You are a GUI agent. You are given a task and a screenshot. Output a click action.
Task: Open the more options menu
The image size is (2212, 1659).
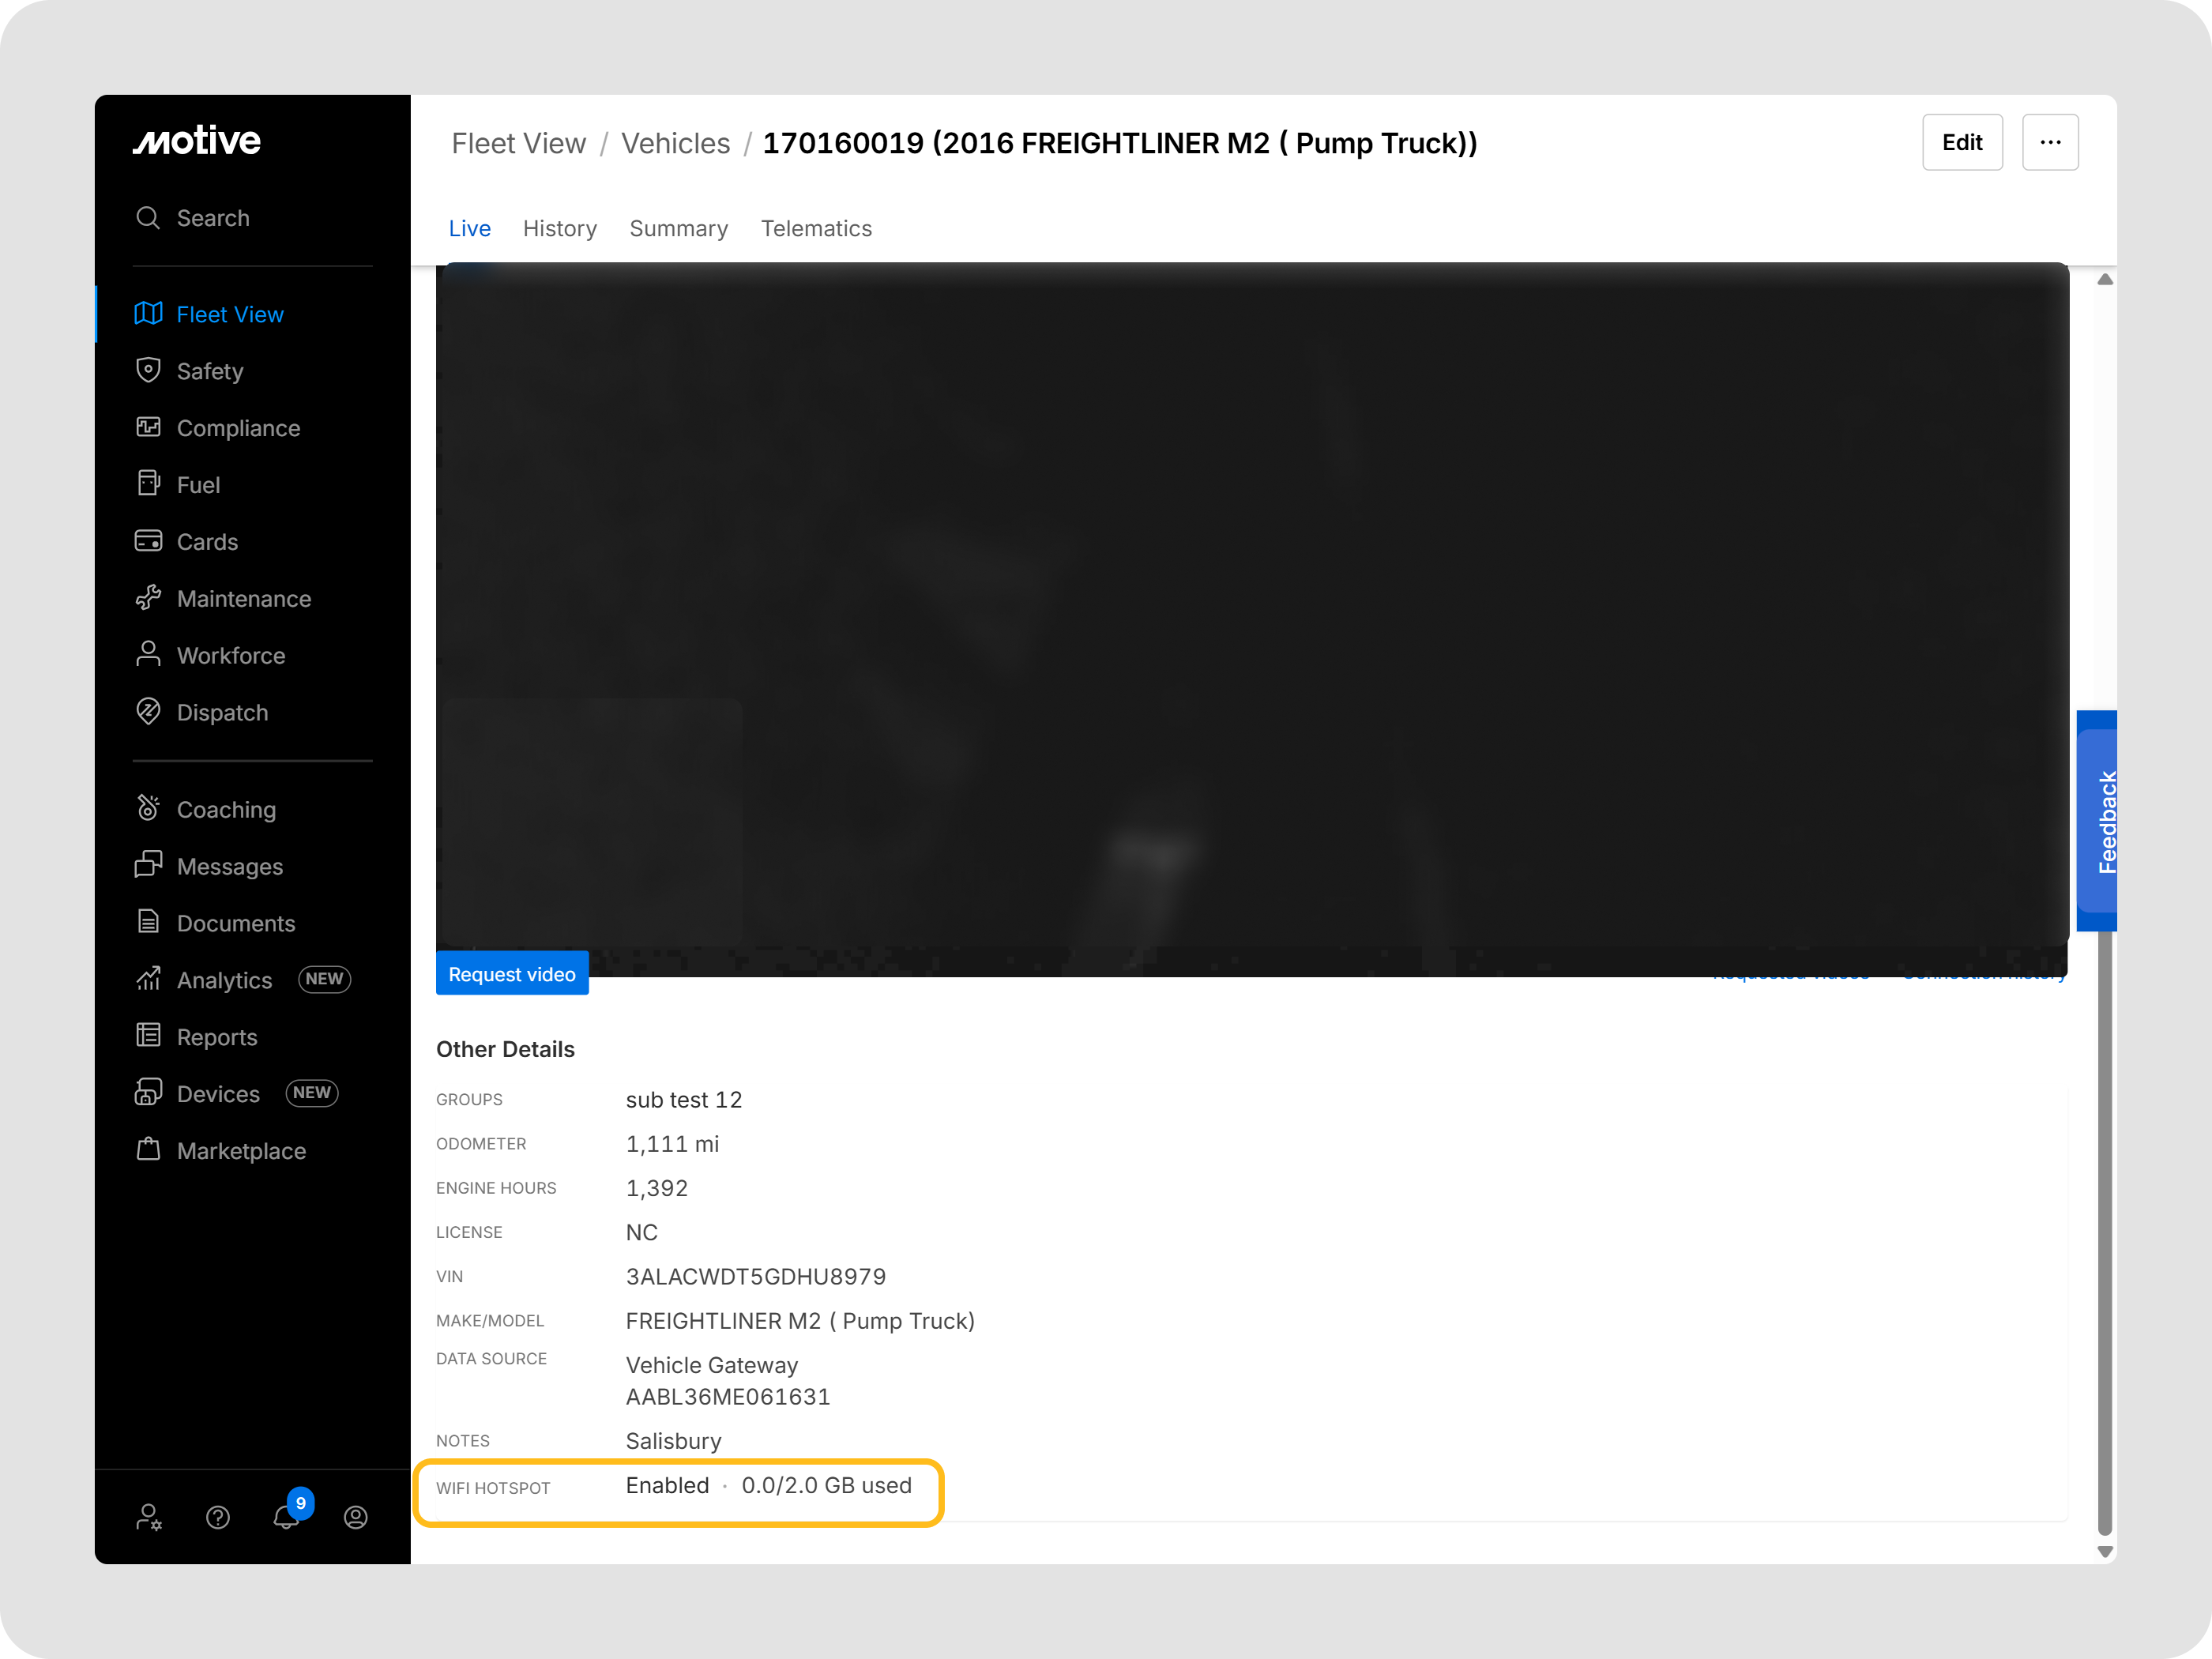point(2051,142)
